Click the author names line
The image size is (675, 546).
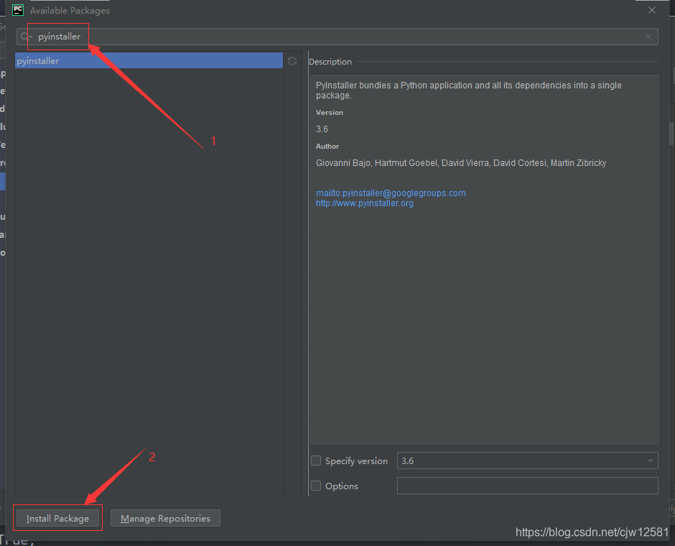point(461,163)
